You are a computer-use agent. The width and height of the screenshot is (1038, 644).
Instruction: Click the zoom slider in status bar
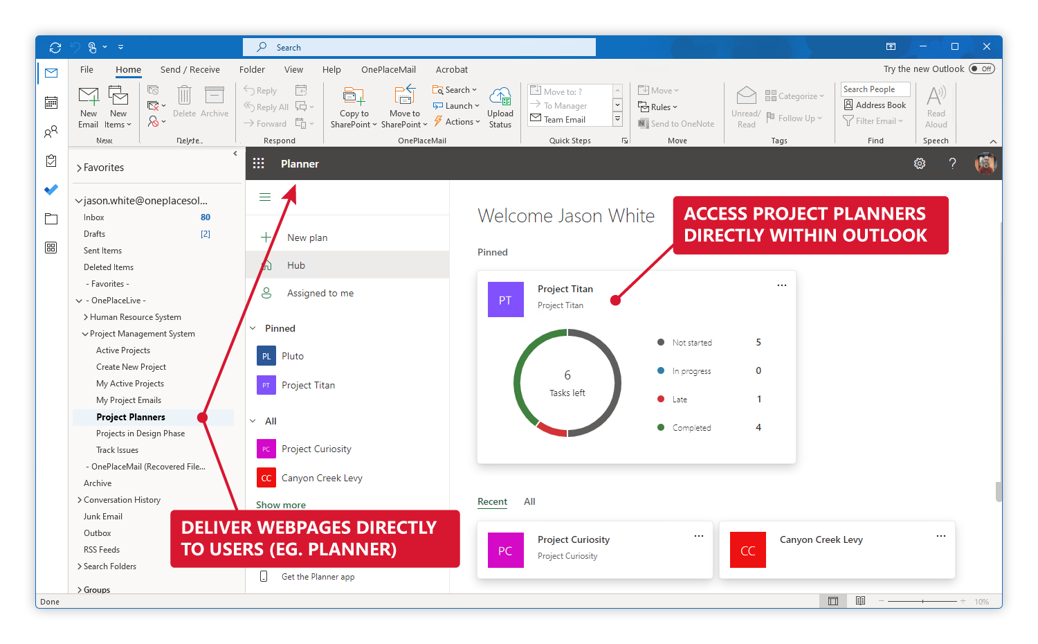pos(922,601)
